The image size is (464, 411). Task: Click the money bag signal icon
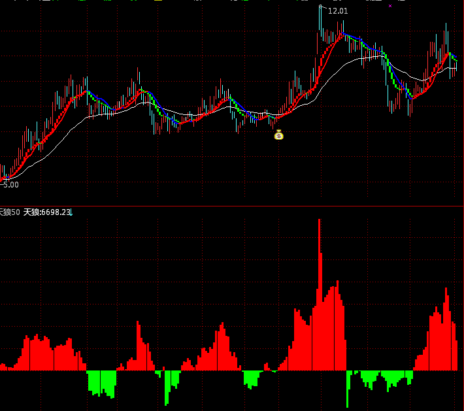click(x=279, y=135)
